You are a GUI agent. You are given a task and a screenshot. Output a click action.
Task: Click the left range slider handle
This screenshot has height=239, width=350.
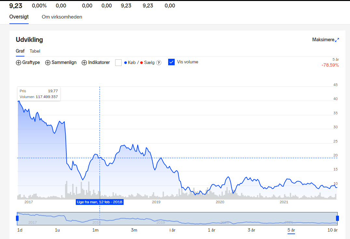click(x=17, y=218)
